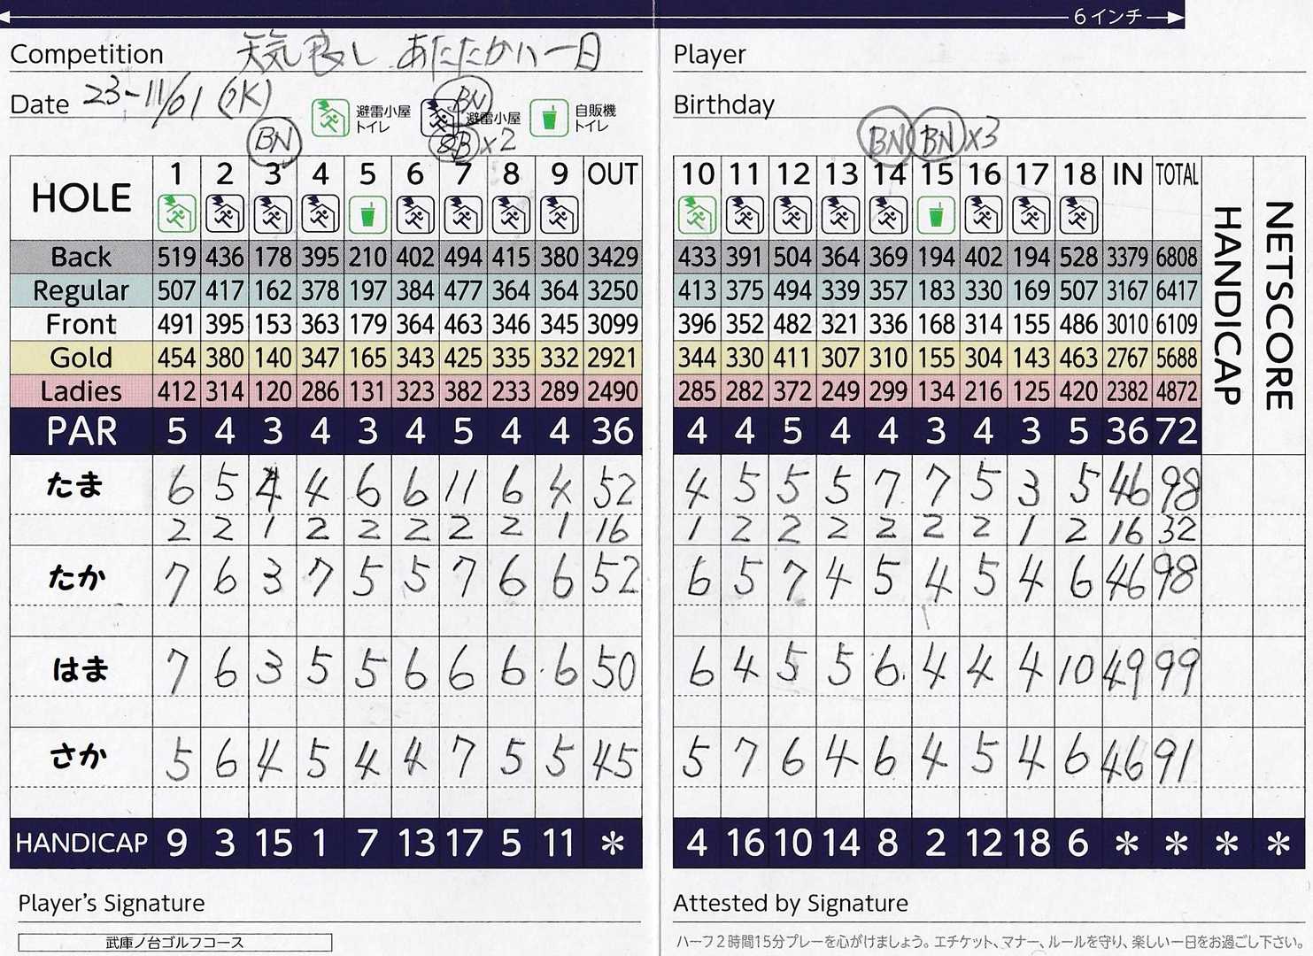Click the lightning shelter icon under hole 18
The width and height of the screenshot is (1313, 956).
(1078, 214)
